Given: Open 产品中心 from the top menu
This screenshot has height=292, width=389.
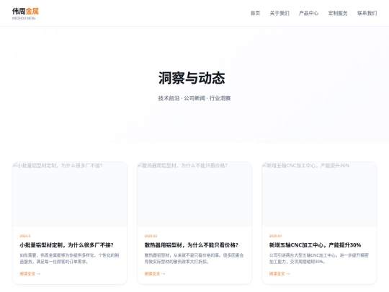Looking at the screenshot, I should 308,13.
